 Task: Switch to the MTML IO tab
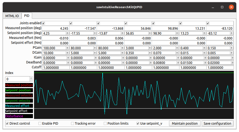click(12, 16)
